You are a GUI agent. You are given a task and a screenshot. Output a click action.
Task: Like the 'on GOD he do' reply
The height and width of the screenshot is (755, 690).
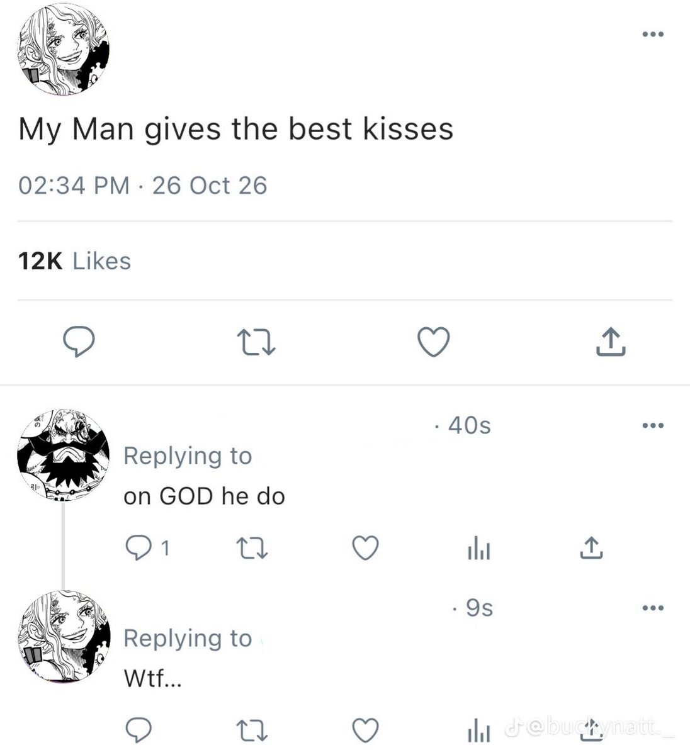[x=365, y=549]
